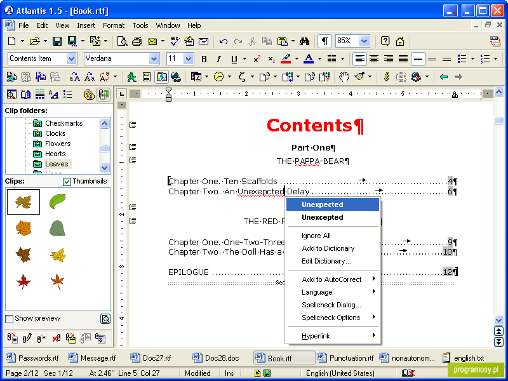Toggle Italic formatting
Image resolution: width=508 pixels, height=381 pixels.
[218, 59]
